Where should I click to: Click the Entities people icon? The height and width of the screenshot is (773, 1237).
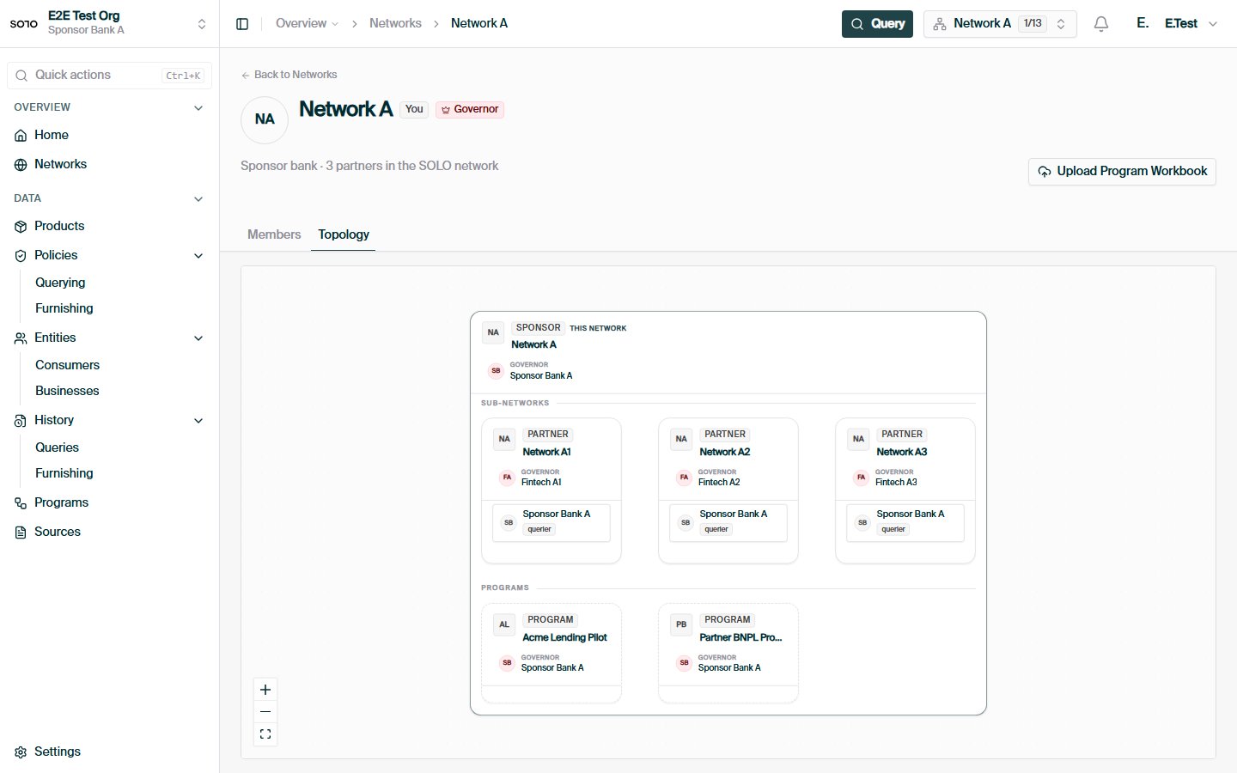pyautogui.click(x=21, y=338)
